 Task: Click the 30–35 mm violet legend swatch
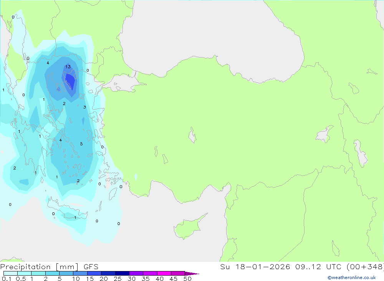(136, 273)
